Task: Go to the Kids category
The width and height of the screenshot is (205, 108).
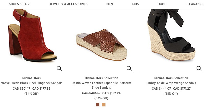Action: (135, 4)
